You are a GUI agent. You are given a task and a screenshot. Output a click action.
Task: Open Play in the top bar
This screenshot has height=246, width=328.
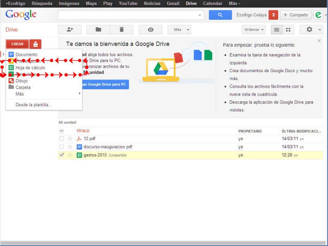(108, 4)
